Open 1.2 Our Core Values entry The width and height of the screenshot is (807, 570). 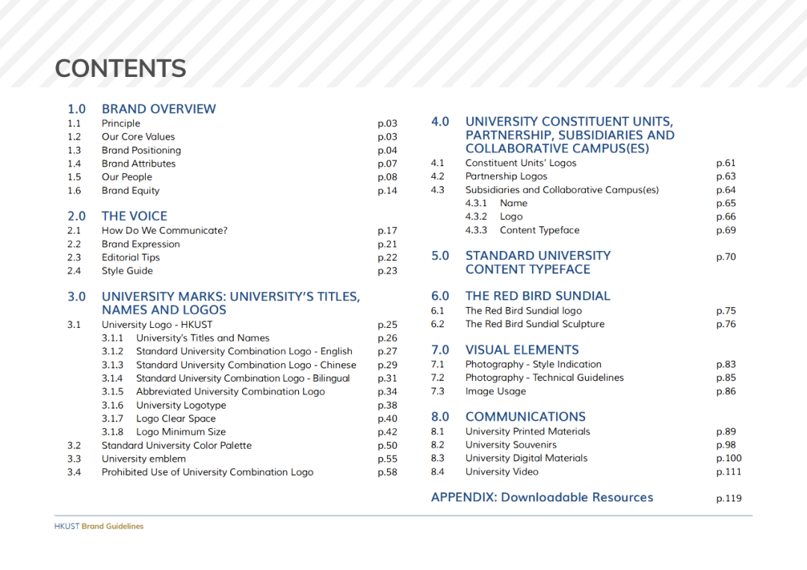tap(138, 137)
